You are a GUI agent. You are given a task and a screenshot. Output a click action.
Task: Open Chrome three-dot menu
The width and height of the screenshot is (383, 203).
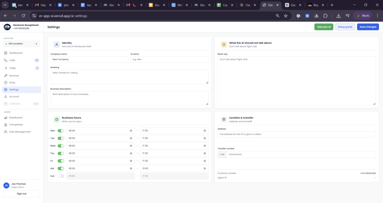(x=378, y=16)
